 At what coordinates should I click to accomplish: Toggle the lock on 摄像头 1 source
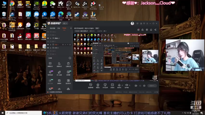pyautogui.click(x=50, y=38)
